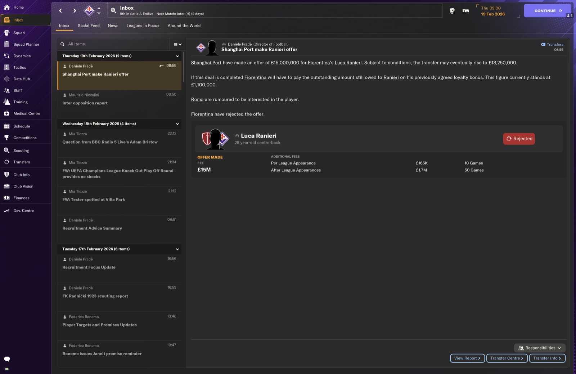Open the Dev. Centre icon
The image size is (576, 374).
point(6,211)
